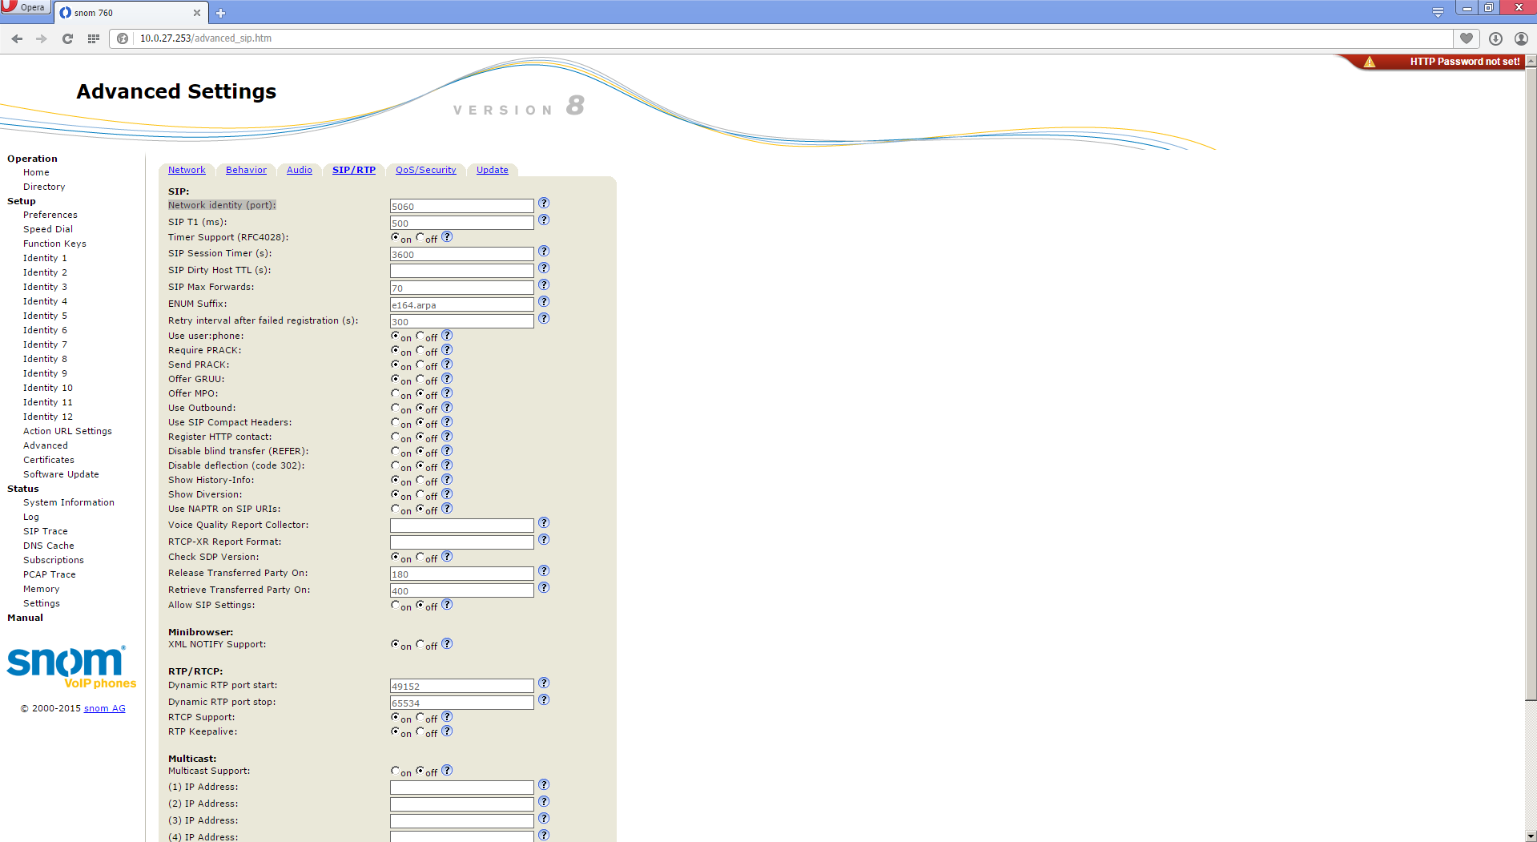Open help for Offer GRUU
The image size is (1537, 842).
[448, 379]
